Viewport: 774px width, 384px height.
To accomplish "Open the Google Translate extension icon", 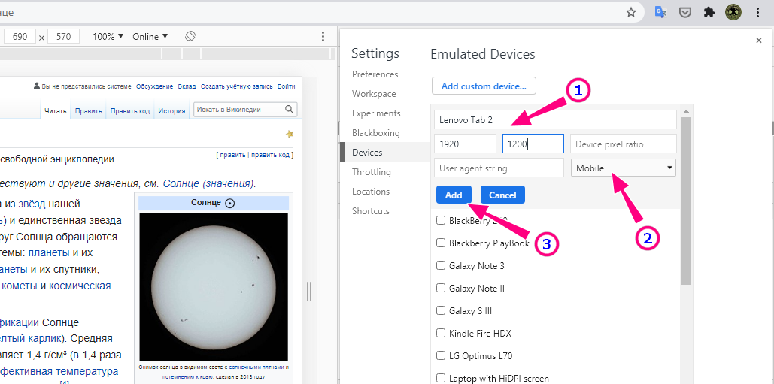I will point(660,12).
